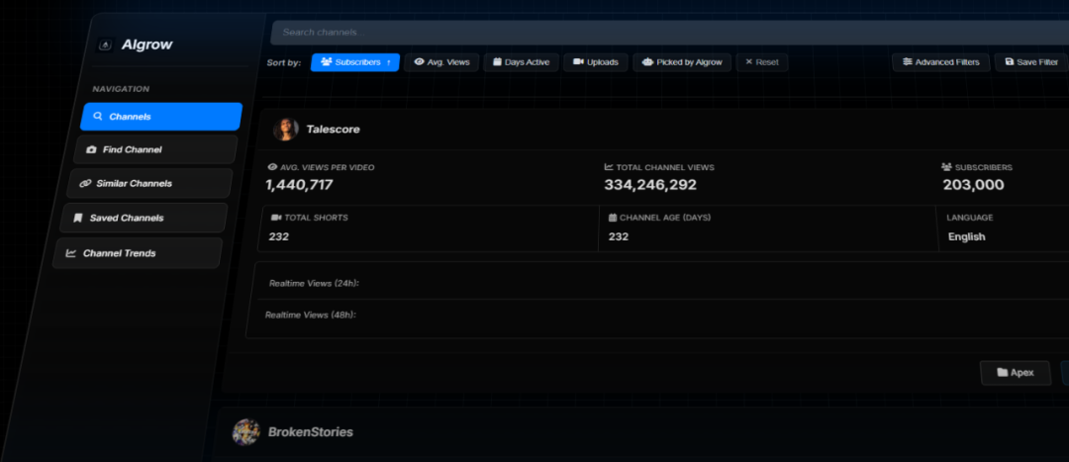Click the Algrow logo icon
The image size is (1069, 462).
click(x=106, y=46)
